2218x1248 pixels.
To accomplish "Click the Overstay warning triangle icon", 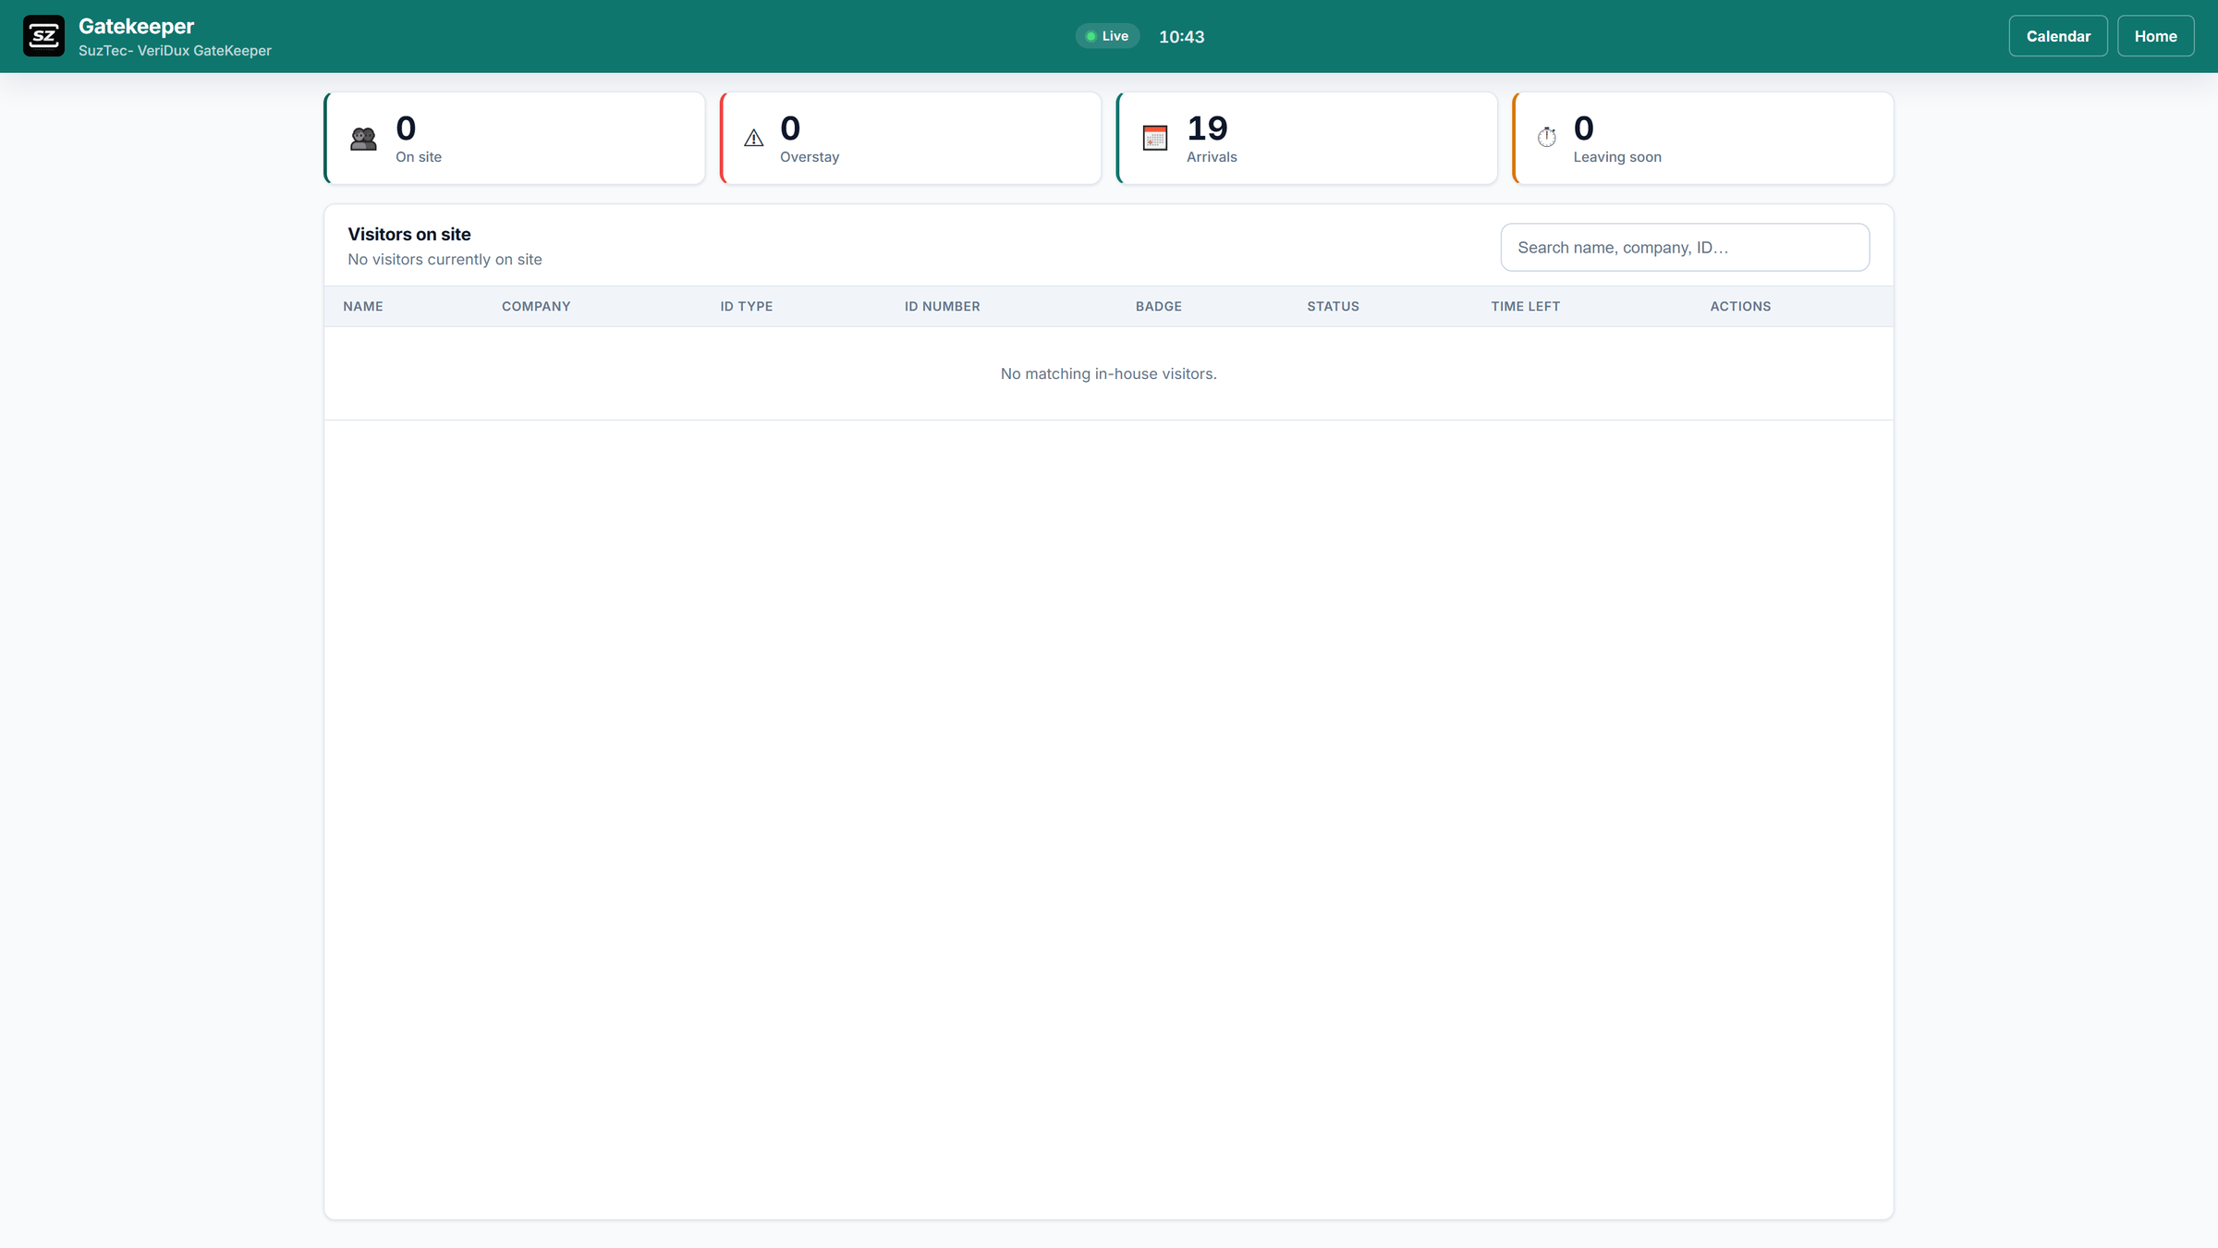I will tap(754, 139).
